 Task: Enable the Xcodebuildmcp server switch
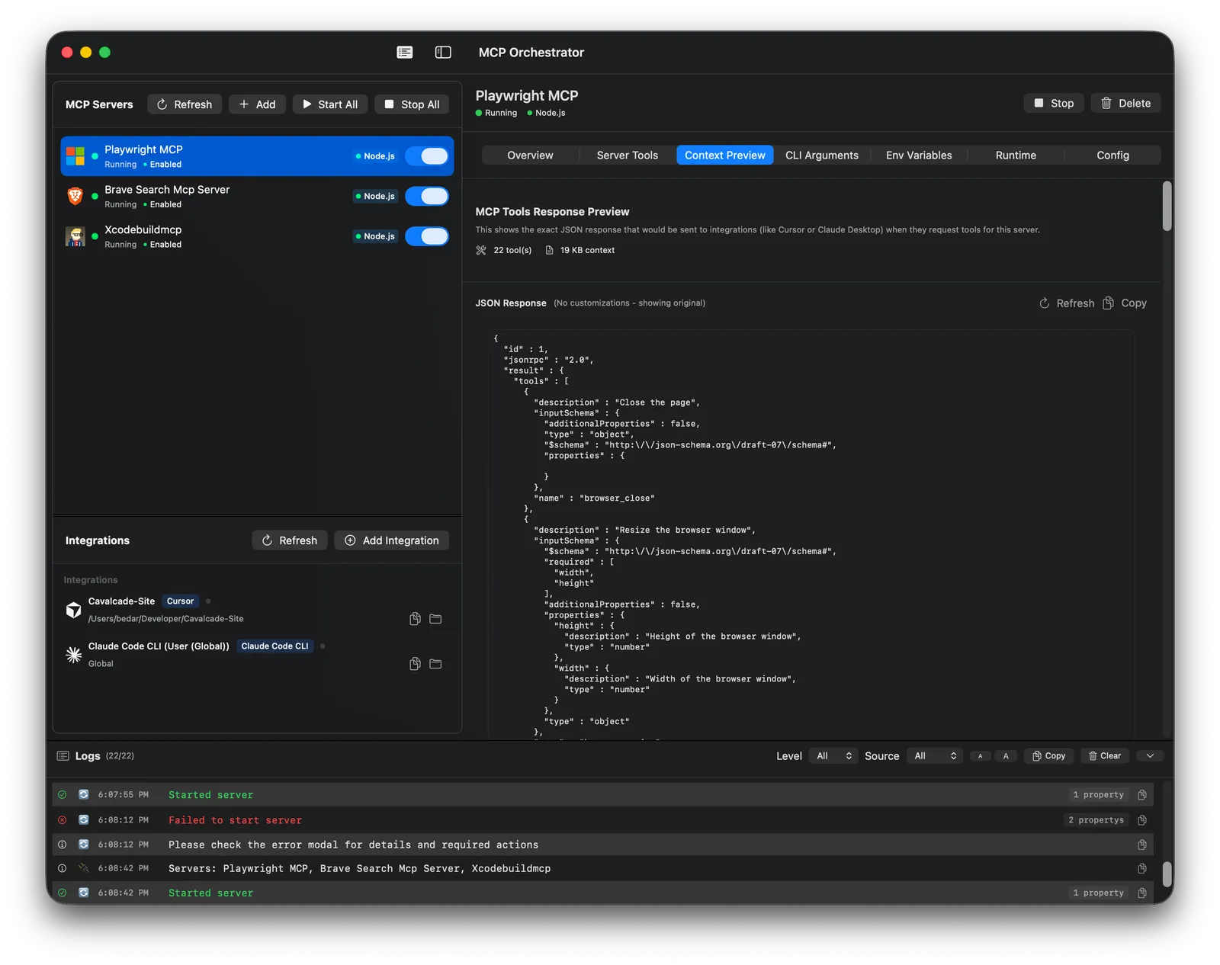[x=427, y=236]
